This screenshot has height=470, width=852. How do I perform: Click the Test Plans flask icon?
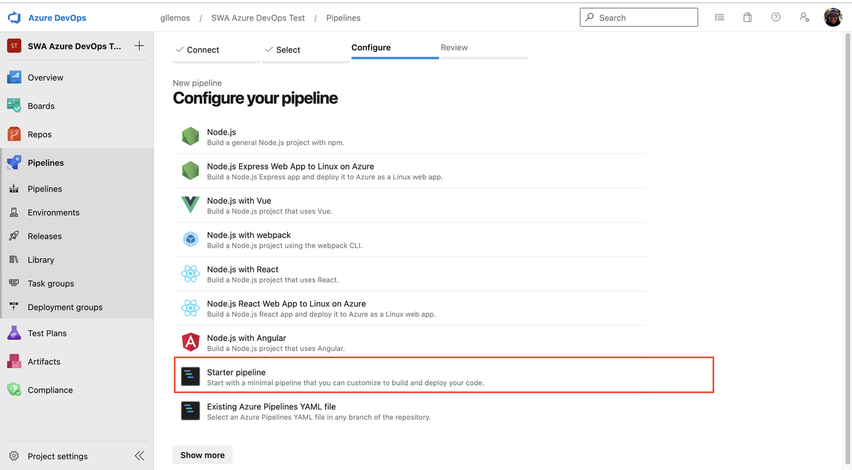tap(14, 333)
